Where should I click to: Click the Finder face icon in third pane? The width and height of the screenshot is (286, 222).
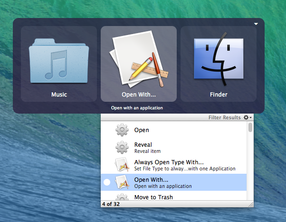point(219,60)
